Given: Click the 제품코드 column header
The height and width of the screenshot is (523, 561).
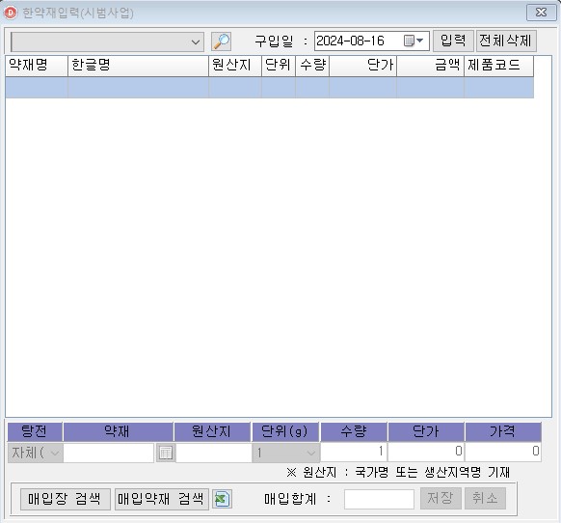Looking at the screenshot, I should [x=498, y=66].
